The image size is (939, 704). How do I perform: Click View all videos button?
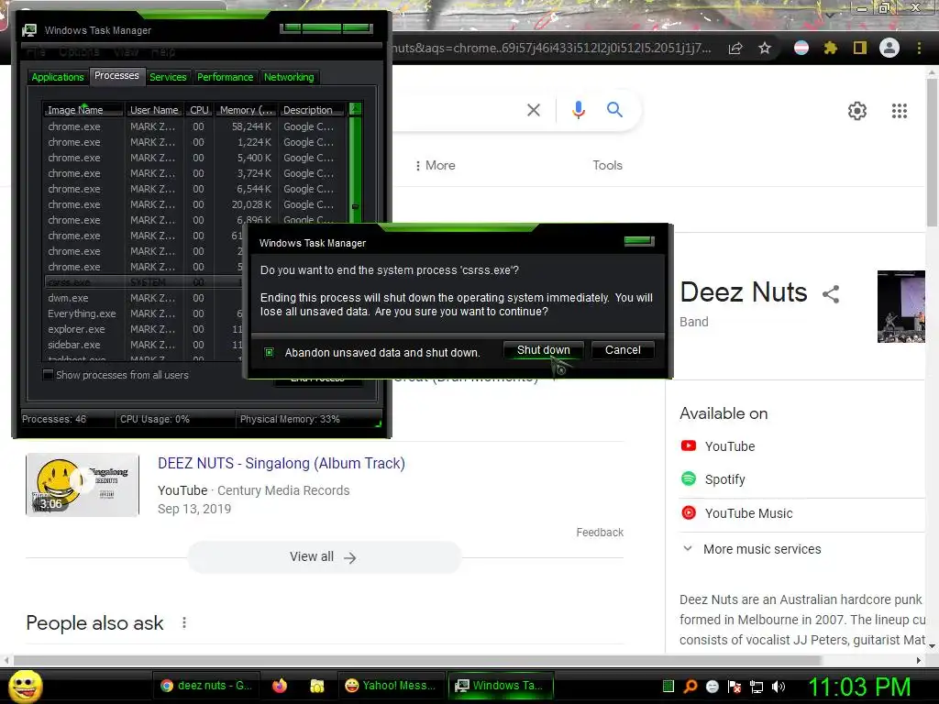pos(324,557)
